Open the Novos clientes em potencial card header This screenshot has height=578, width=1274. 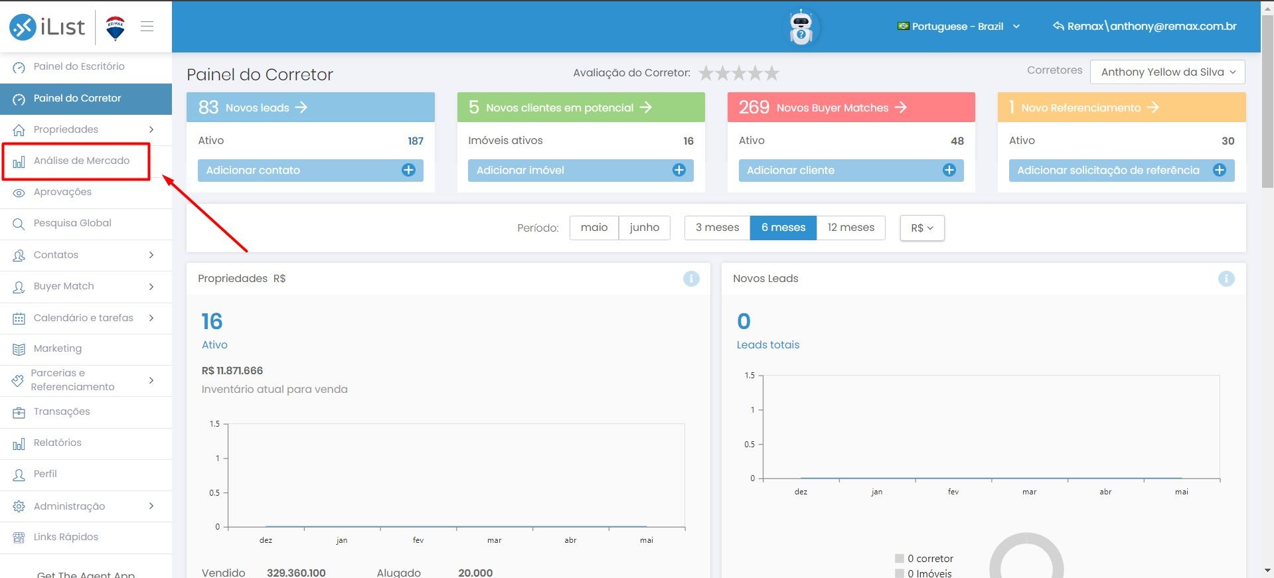(581, 108)
